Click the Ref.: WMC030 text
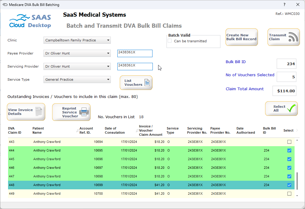 287,14
